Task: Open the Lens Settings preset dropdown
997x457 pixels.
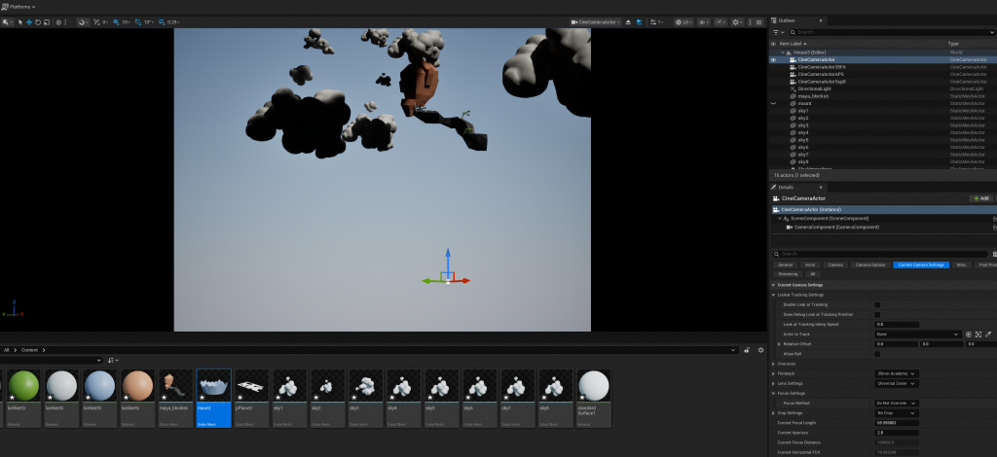Action: (896, 382)
